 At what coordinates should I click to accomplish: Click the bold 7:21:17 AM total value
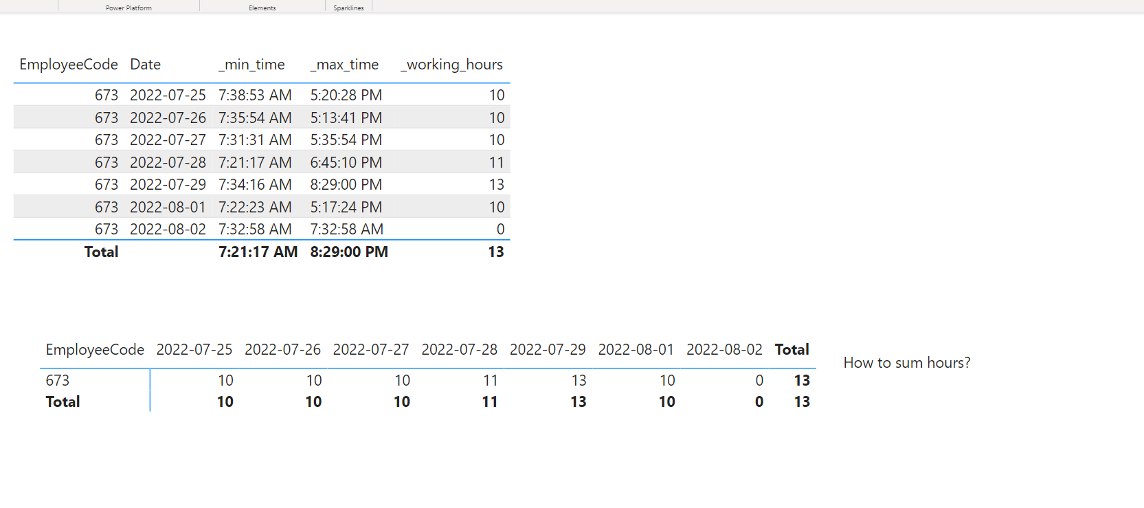tap(258, 252)
